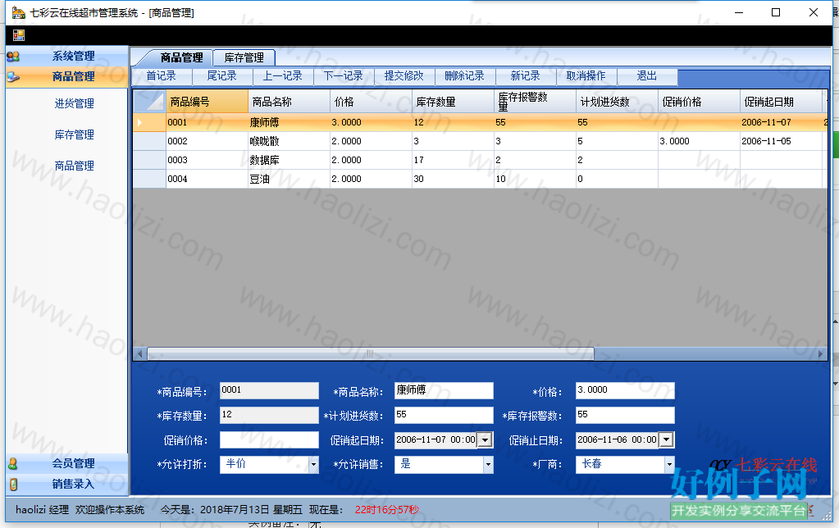Click 促销价格 column header
This screenshot has width=839, height=528.
(699, 102)
